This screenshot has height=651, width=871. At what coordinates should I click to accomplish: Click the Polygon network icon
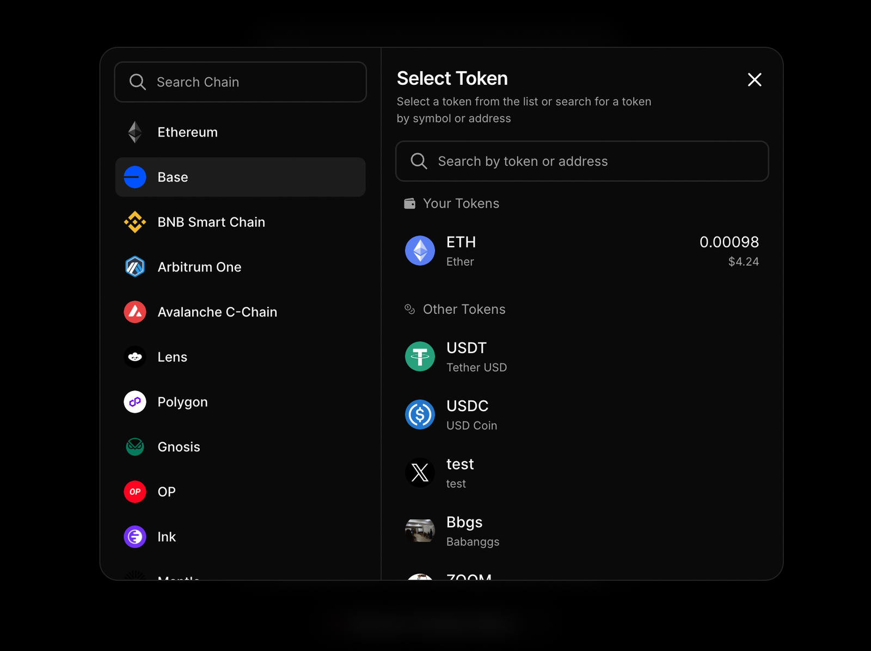pyautogui.click(x=134, y=402)
